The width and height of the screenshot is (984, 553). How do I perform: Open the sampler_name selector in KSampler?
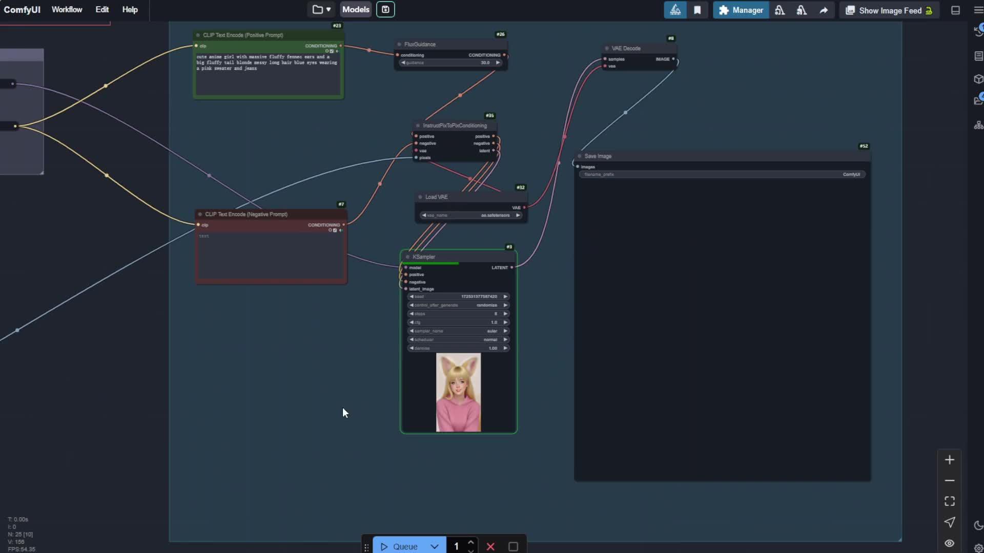point(458,331)
